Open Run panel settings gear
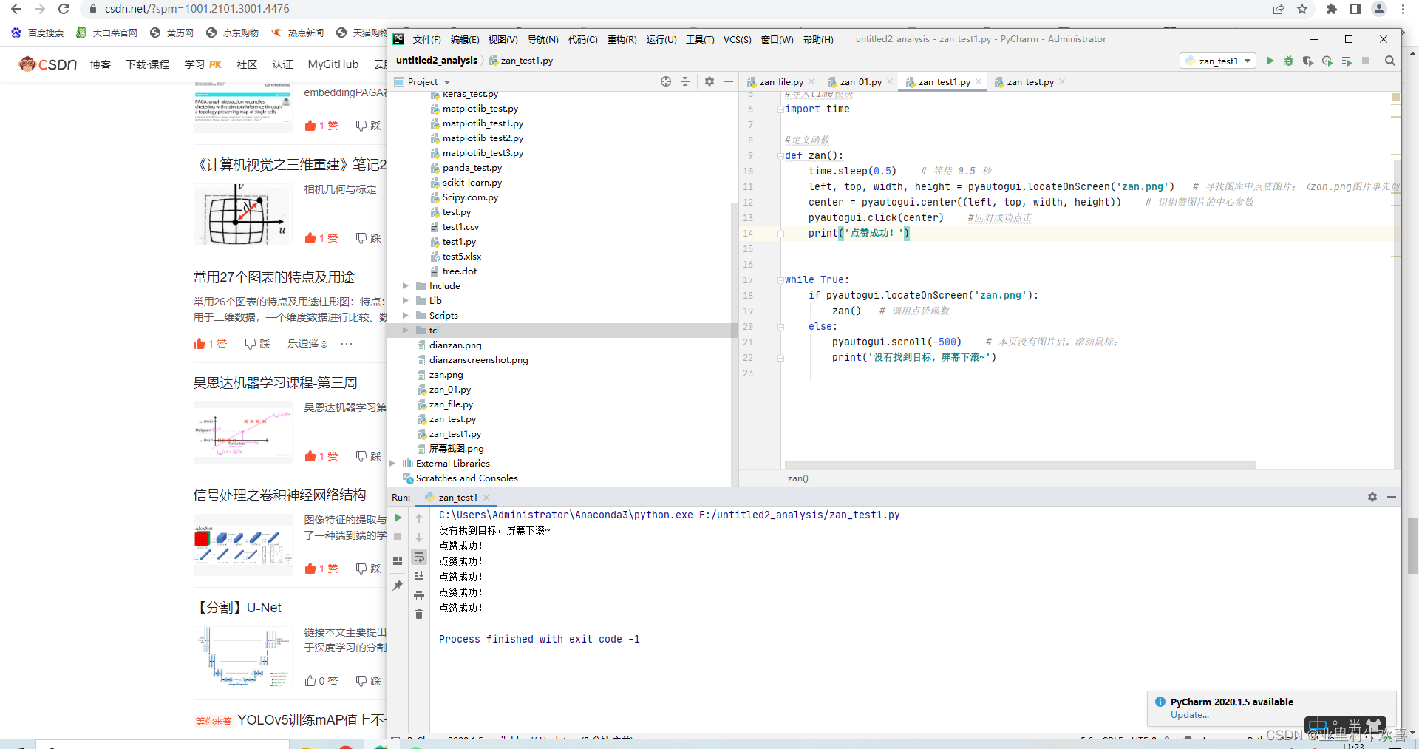 coord(1372,497)
